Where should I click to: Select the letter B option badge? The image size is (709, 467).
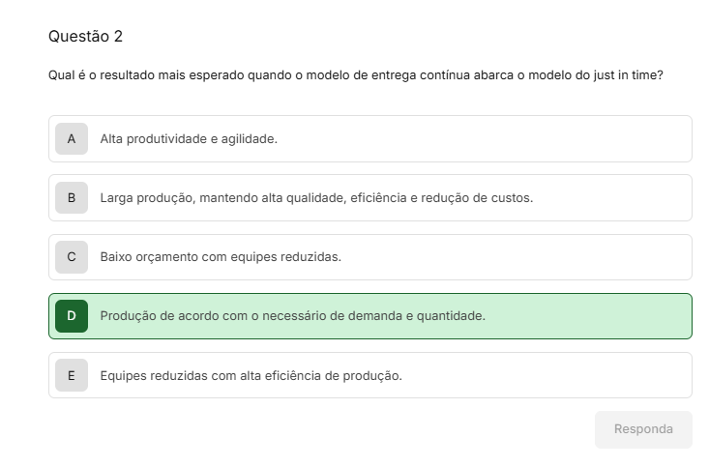72,197
